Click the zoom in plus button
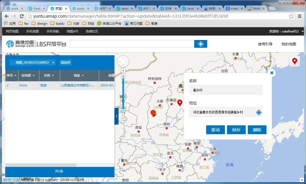306x184 pixels. [x=123, y=77]
